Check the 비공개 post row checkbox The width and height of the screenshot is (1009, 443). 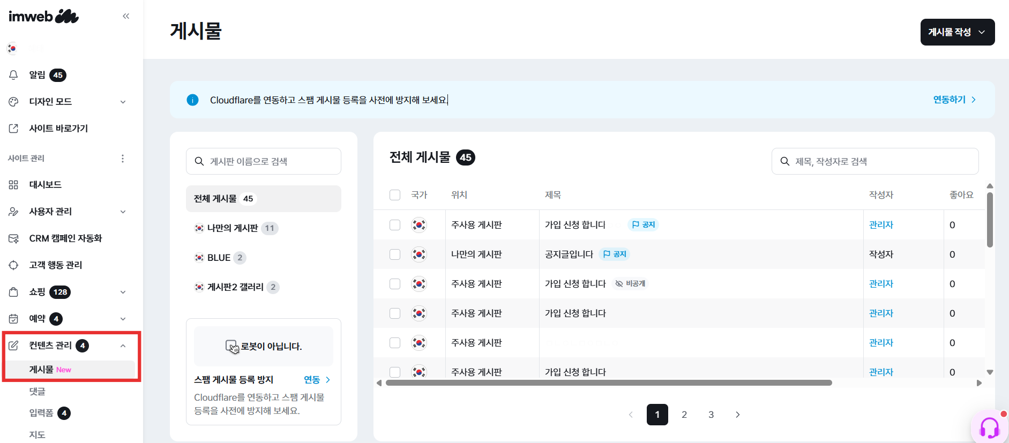point(395,284)
